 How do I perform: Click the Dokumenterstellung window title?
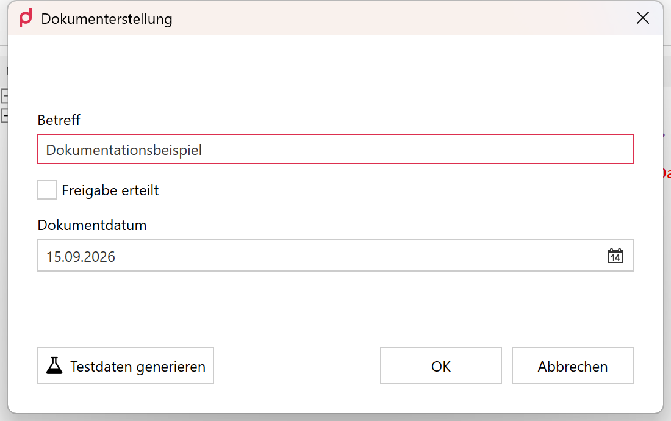pyautogui.click(x=107, y=19)
